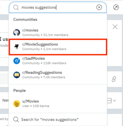Select Search for "movies suggestions" option
The width and height of the screenshot is (123, 126).
[58, 120]
